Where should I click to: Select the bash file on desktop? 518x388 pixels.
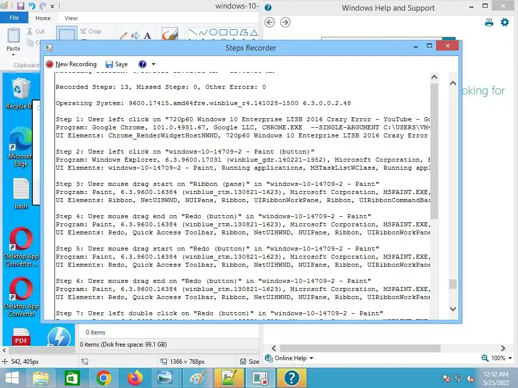click(x=20, y=193)
